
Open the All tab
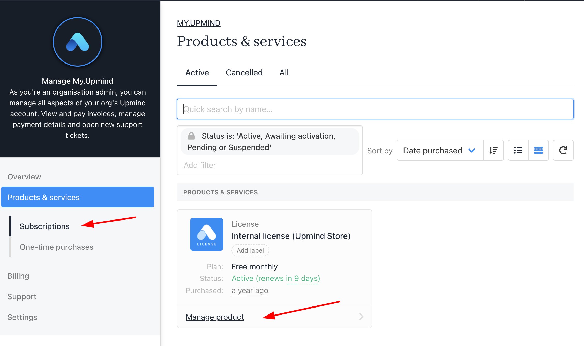284,73
